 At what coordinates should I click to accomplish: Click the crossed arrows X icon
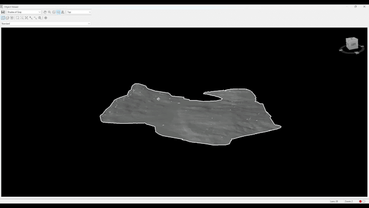click(27, 18)
